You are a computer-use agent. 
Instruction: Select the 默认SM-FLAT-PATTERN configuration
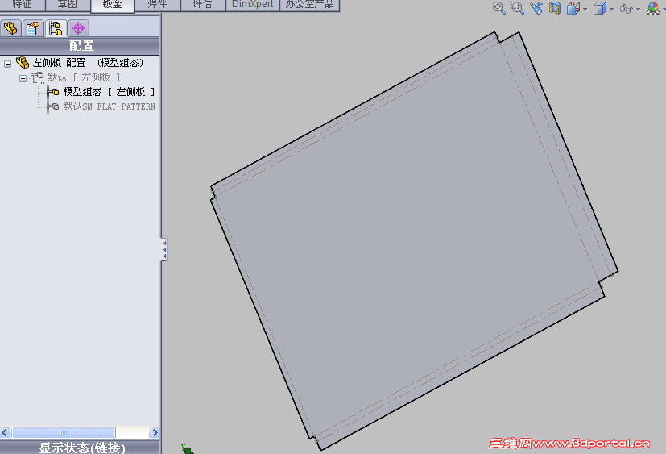[x=110, y=106]
